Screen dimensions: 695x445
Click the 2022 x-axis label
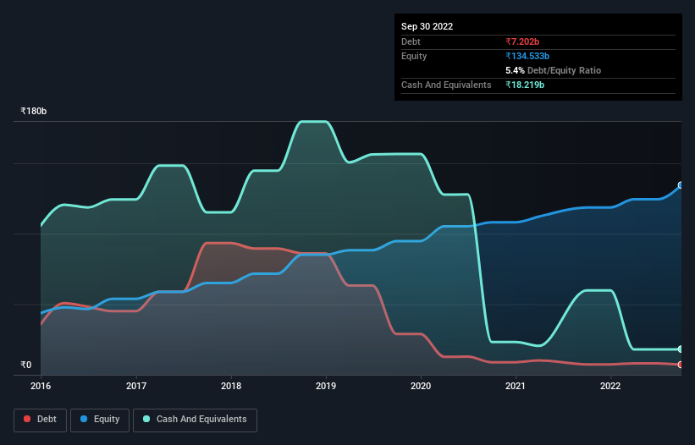(610, 386)
